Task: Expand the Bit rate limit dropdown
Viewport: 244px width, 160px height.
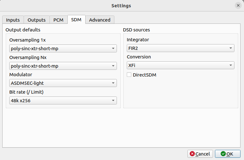Action: pos(63,101)
